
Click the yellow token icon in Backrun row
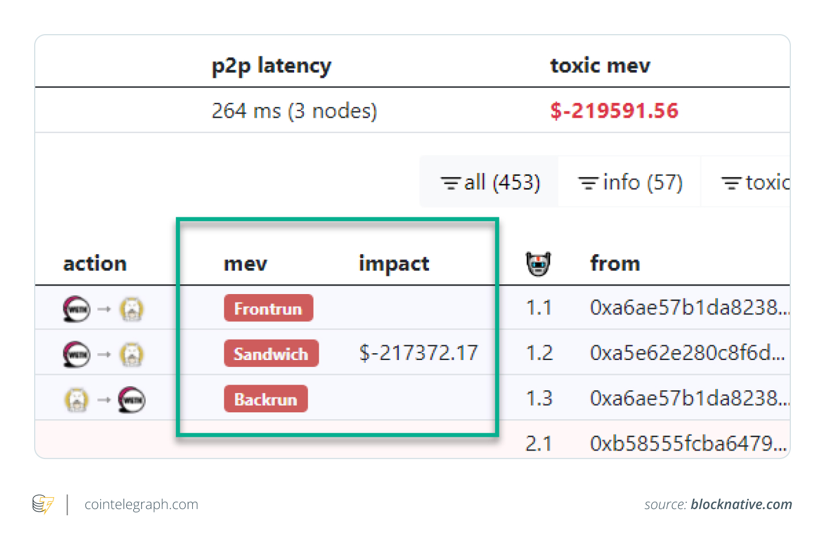pos(76,400)
